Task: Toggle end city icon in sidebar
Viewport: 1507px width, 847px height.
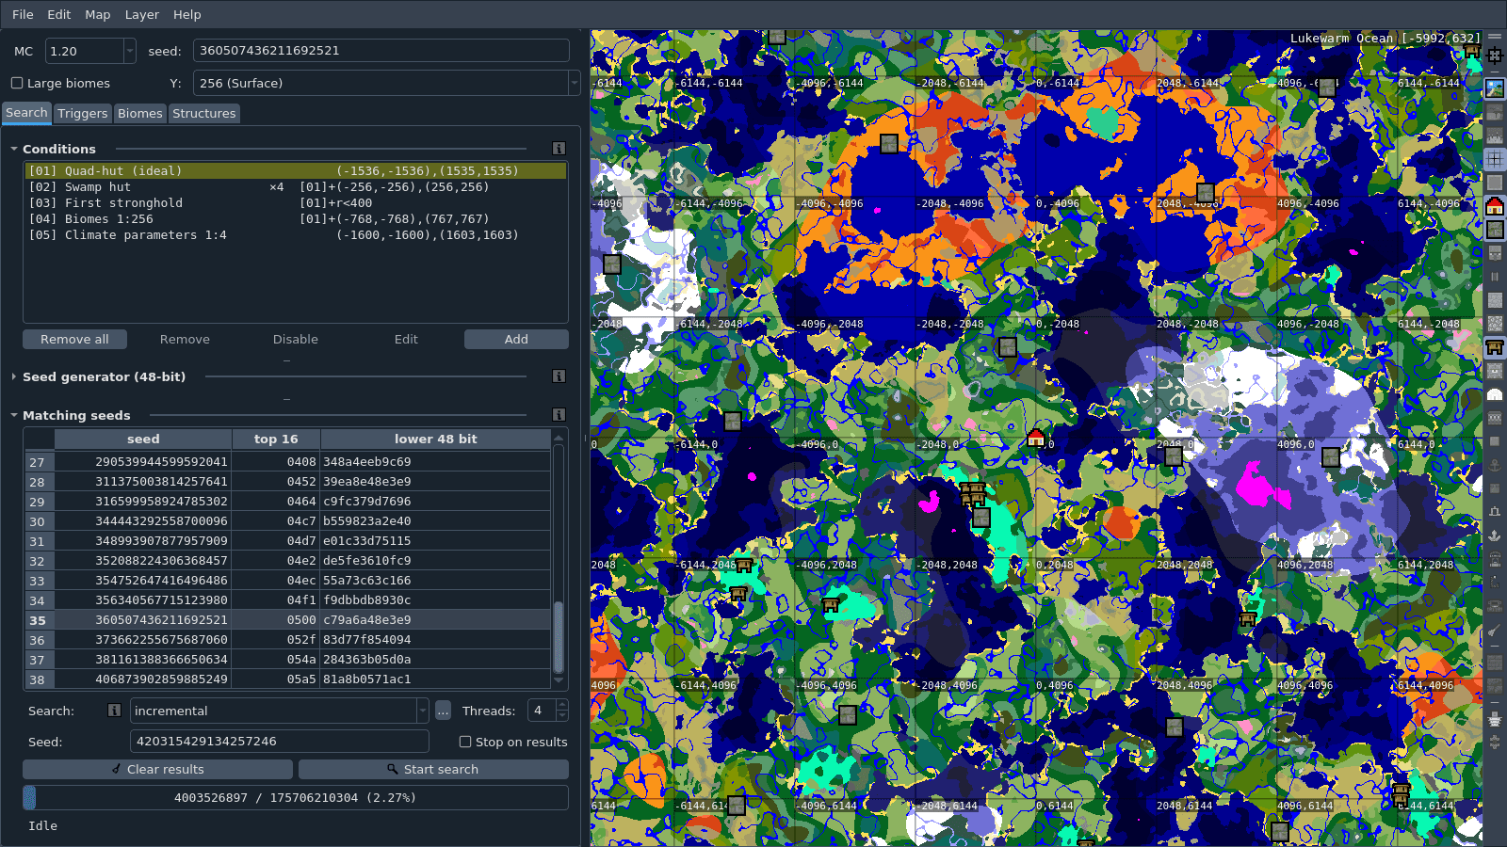Action: 1495,719
